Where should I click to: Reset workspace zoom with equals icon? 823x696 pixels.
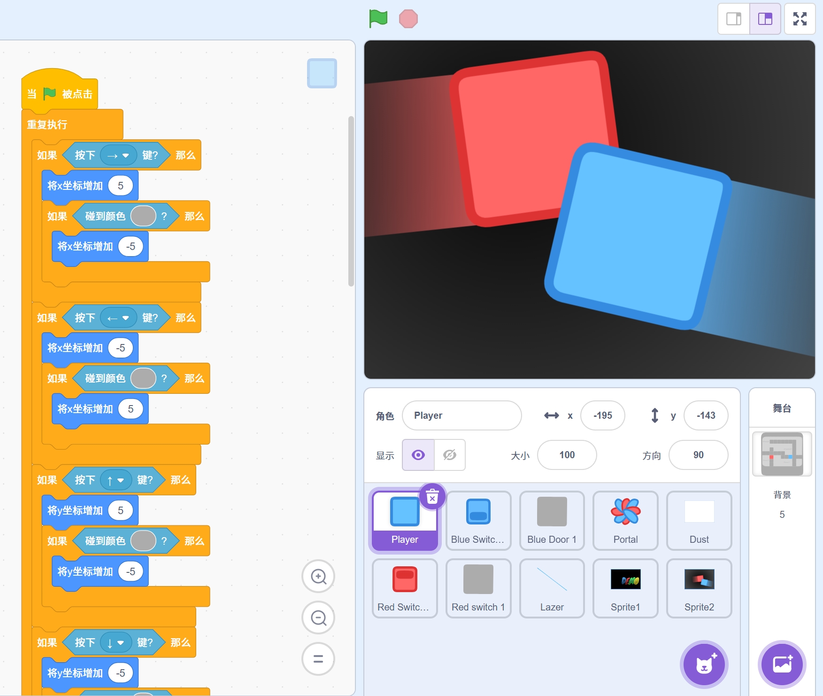pos(318,659)
